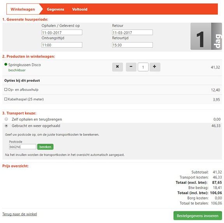224x223 pixels.
Task: Open the Retour date picker field
Action: click(132, 32)
